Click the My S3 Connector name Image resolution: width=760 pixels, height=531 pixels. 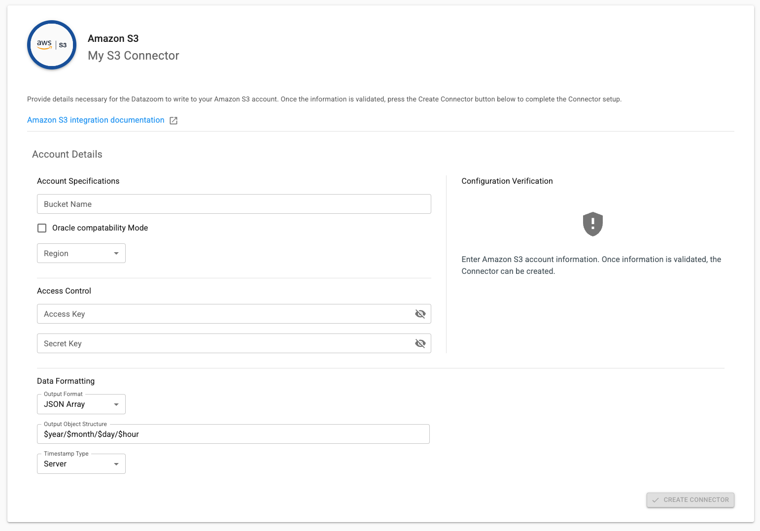tap(133, 56)
